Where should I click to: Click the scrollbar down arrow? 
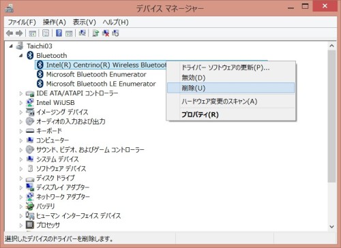point(331,227)
